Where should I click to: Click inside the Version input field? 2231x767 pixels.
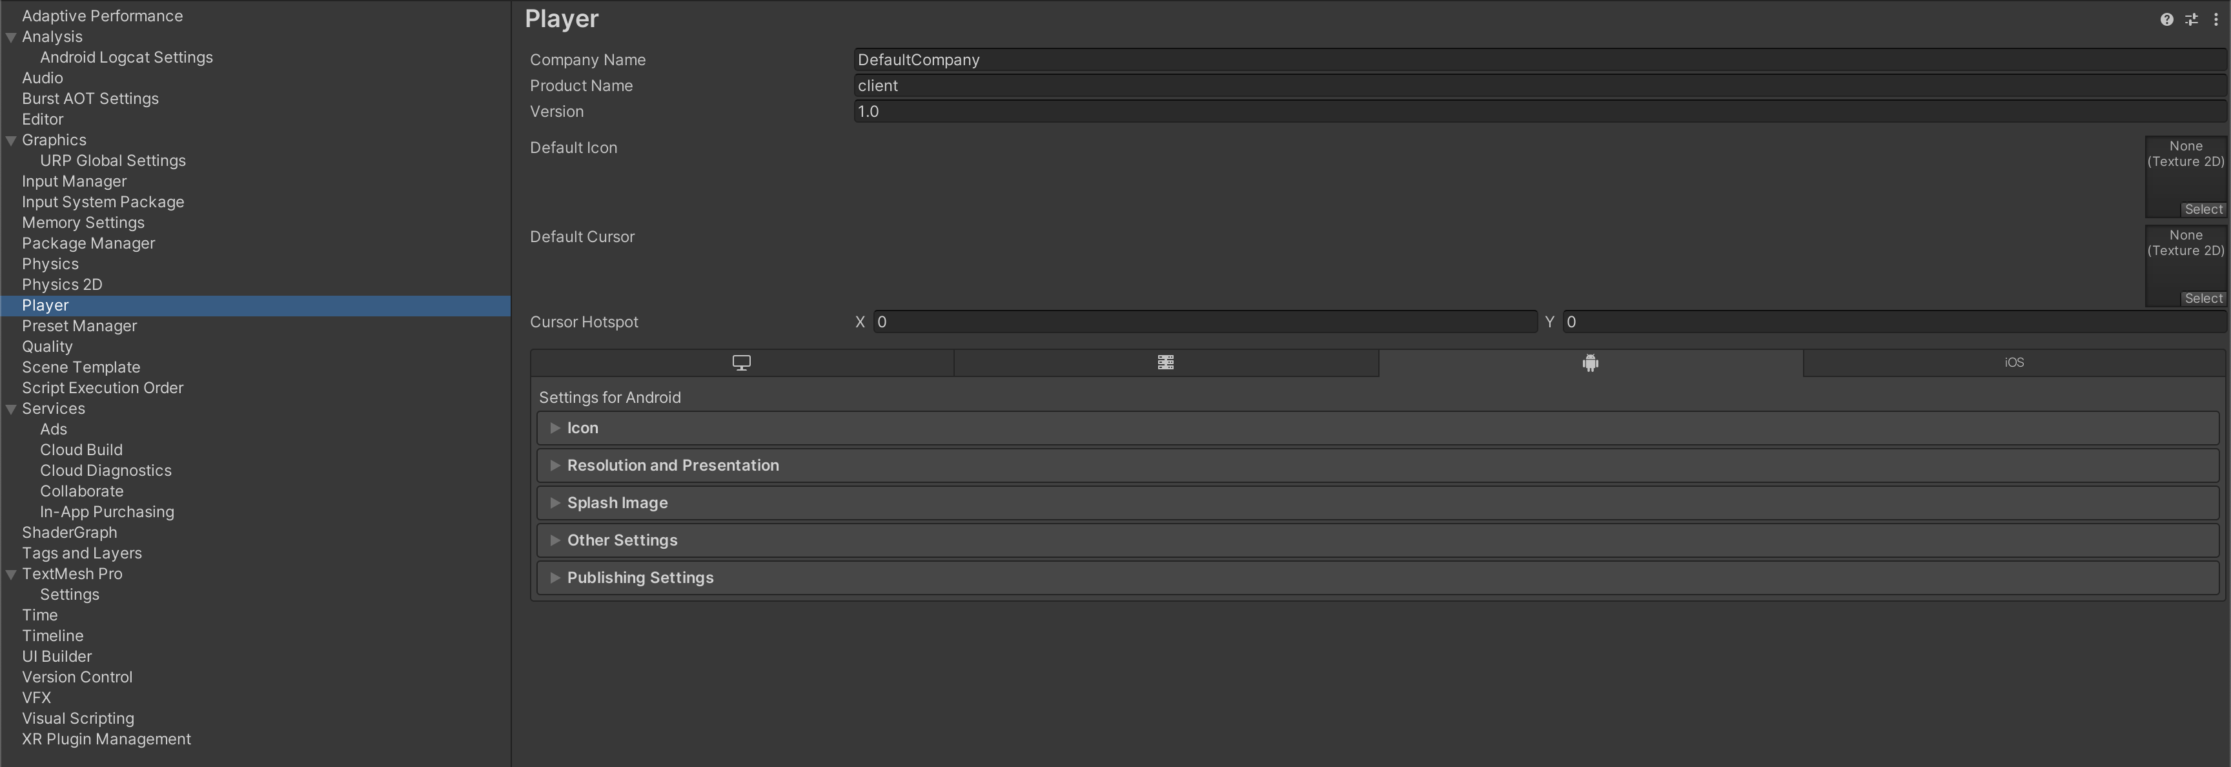click(1212, 111)
